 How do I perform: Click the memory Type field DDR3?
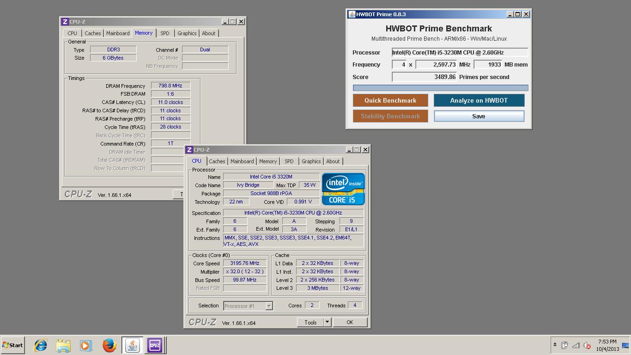pos(113,49)
